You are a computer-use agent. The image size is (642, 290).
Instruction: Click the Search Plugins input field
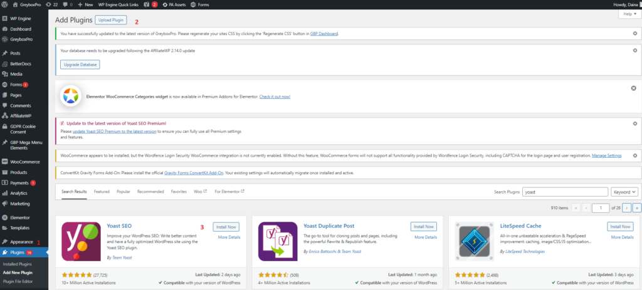tap(566, 192)
